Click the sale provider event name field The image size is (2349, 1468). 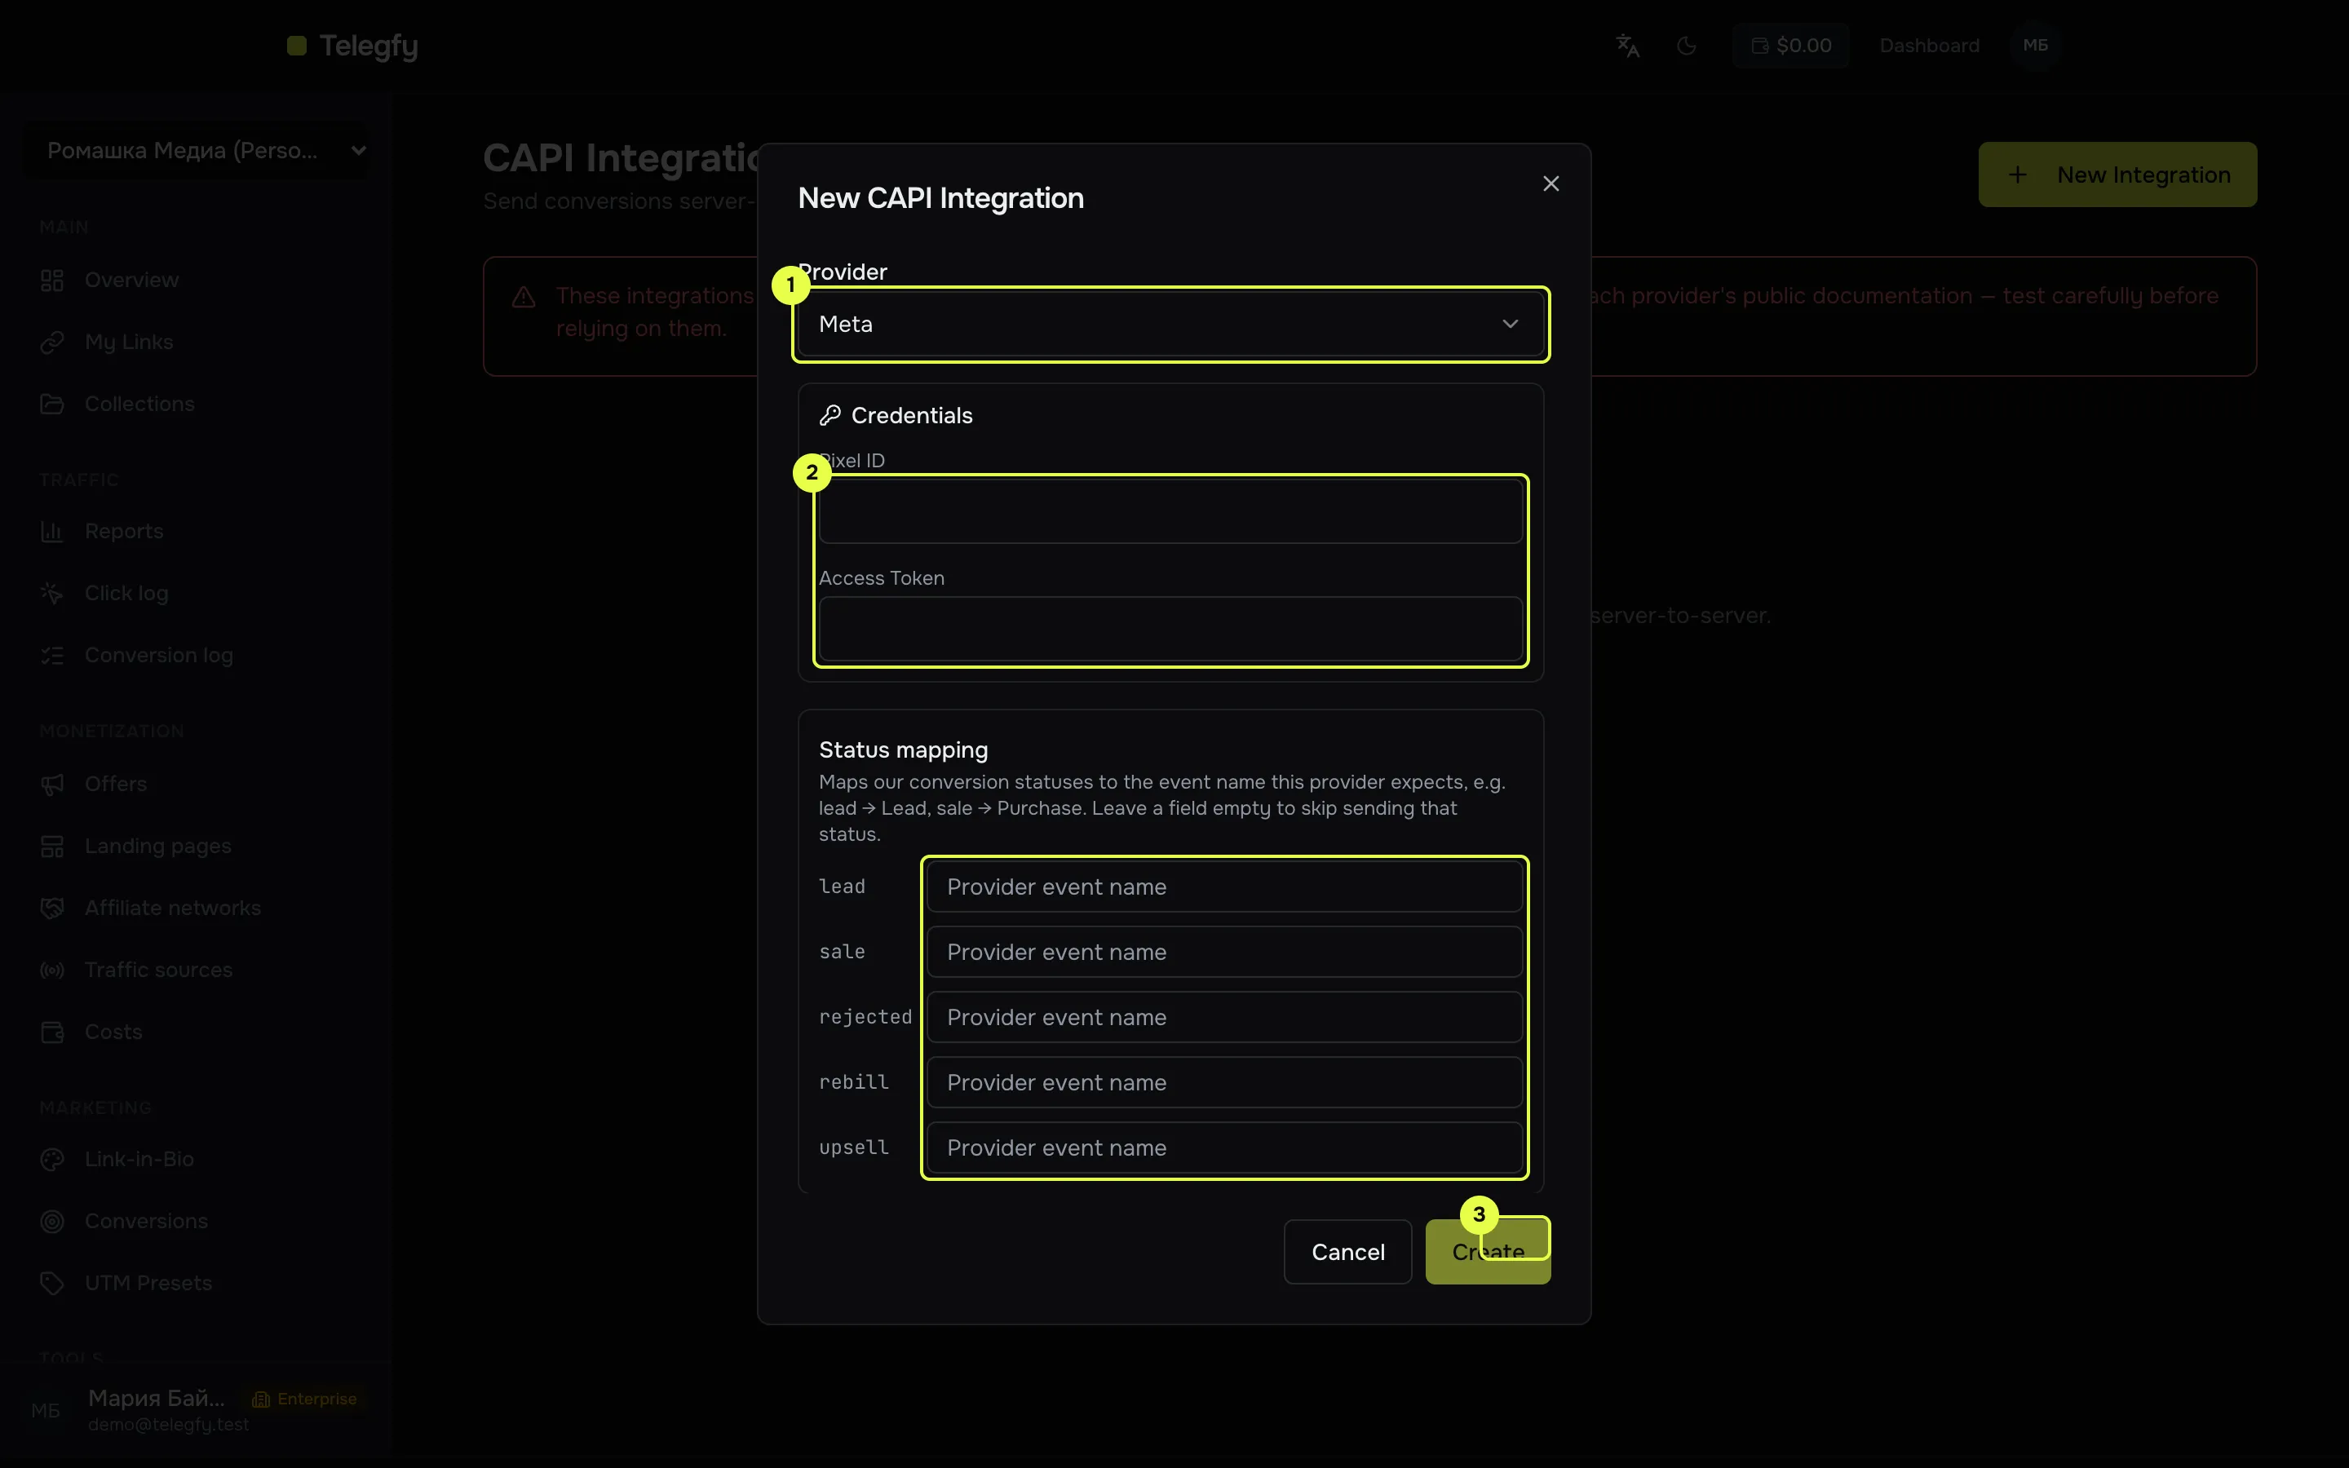click(1224, 952)
